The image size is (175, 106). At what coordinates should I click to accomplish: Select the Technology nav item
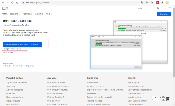pyautogui.click(x=27, y=14)
